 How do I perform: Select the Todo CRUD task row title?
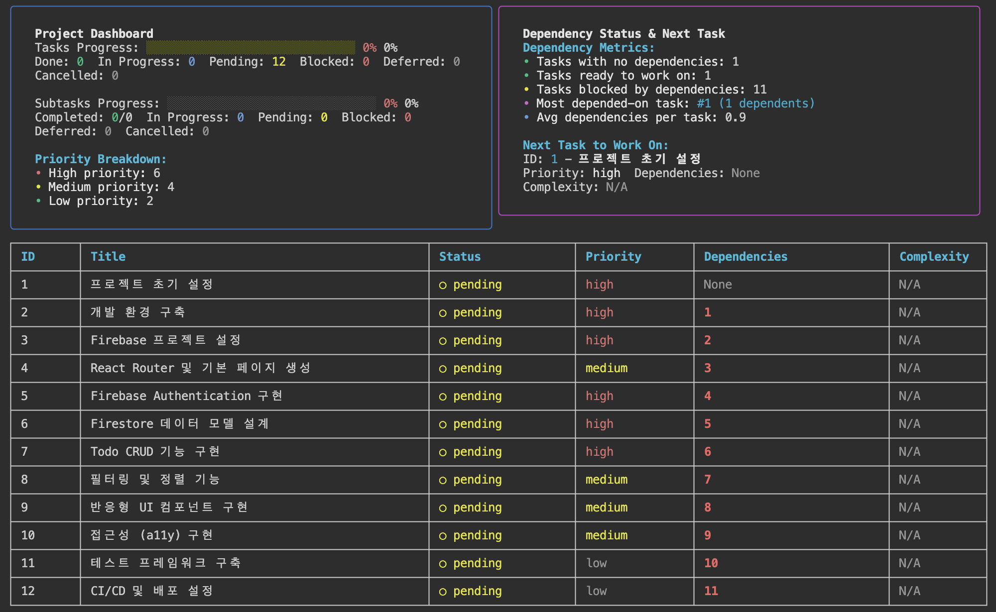(155, 452)
